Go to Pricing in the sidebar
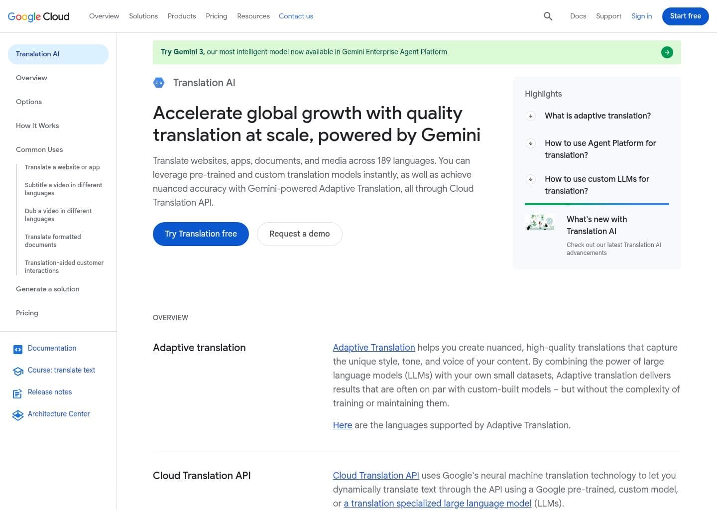Screen dimensions: 717x510 coord(27,313)
